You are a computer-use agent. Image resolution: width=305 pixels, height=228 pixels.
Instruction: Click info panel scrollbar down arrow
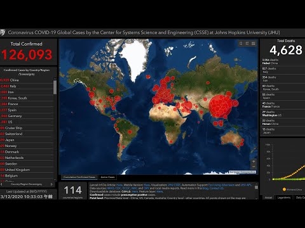coord(256,198)
